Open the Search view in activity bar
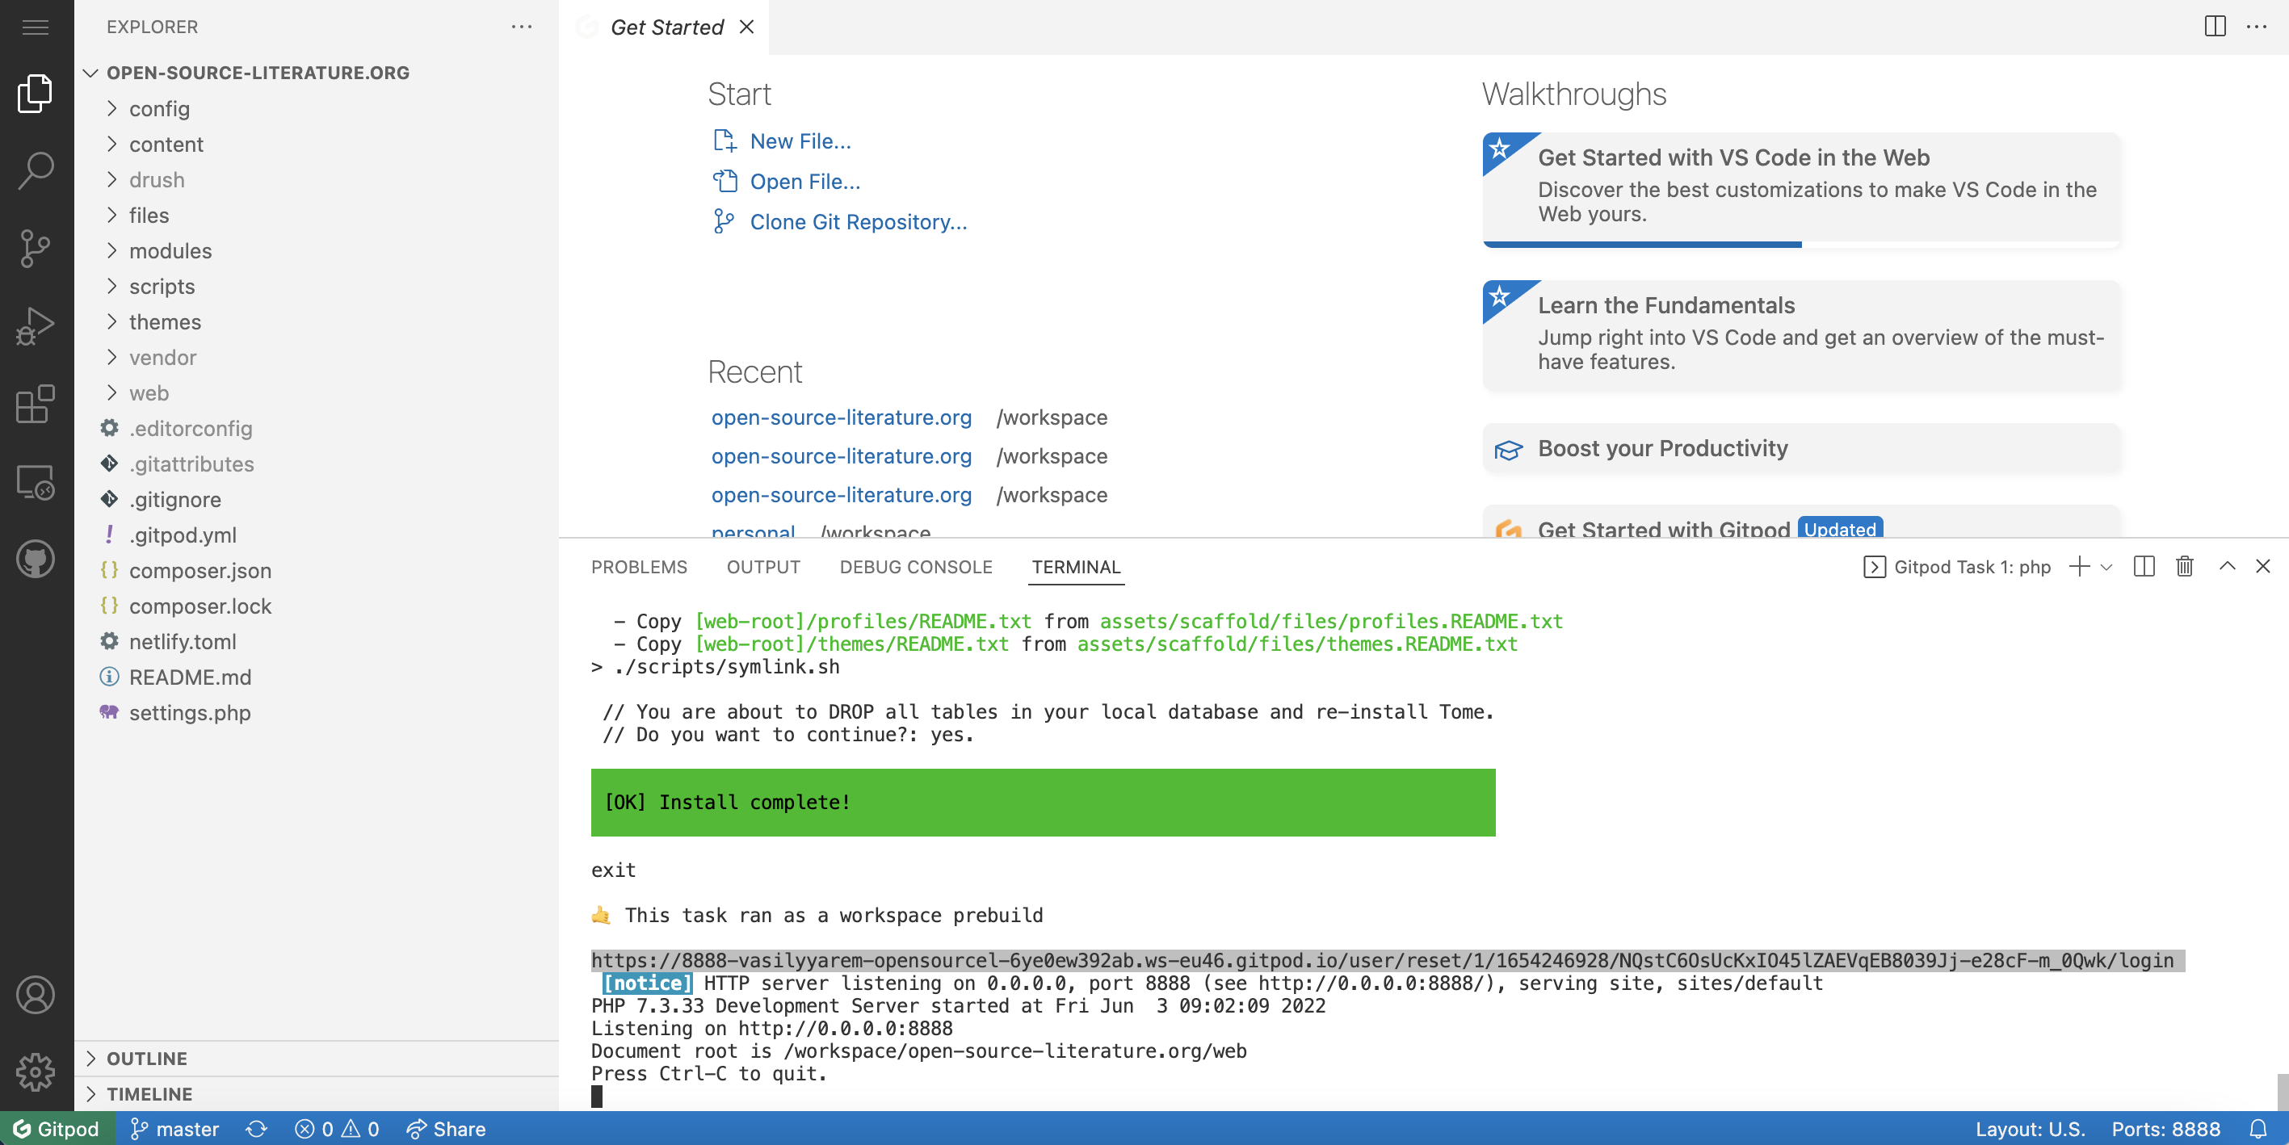This screenshot has width=2289, height=1145. click(36, 170)
